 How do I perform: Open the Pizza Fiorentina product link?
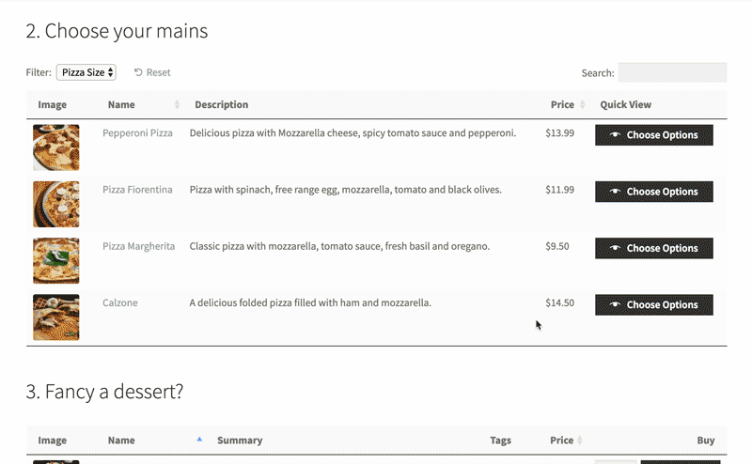point(137,190)
